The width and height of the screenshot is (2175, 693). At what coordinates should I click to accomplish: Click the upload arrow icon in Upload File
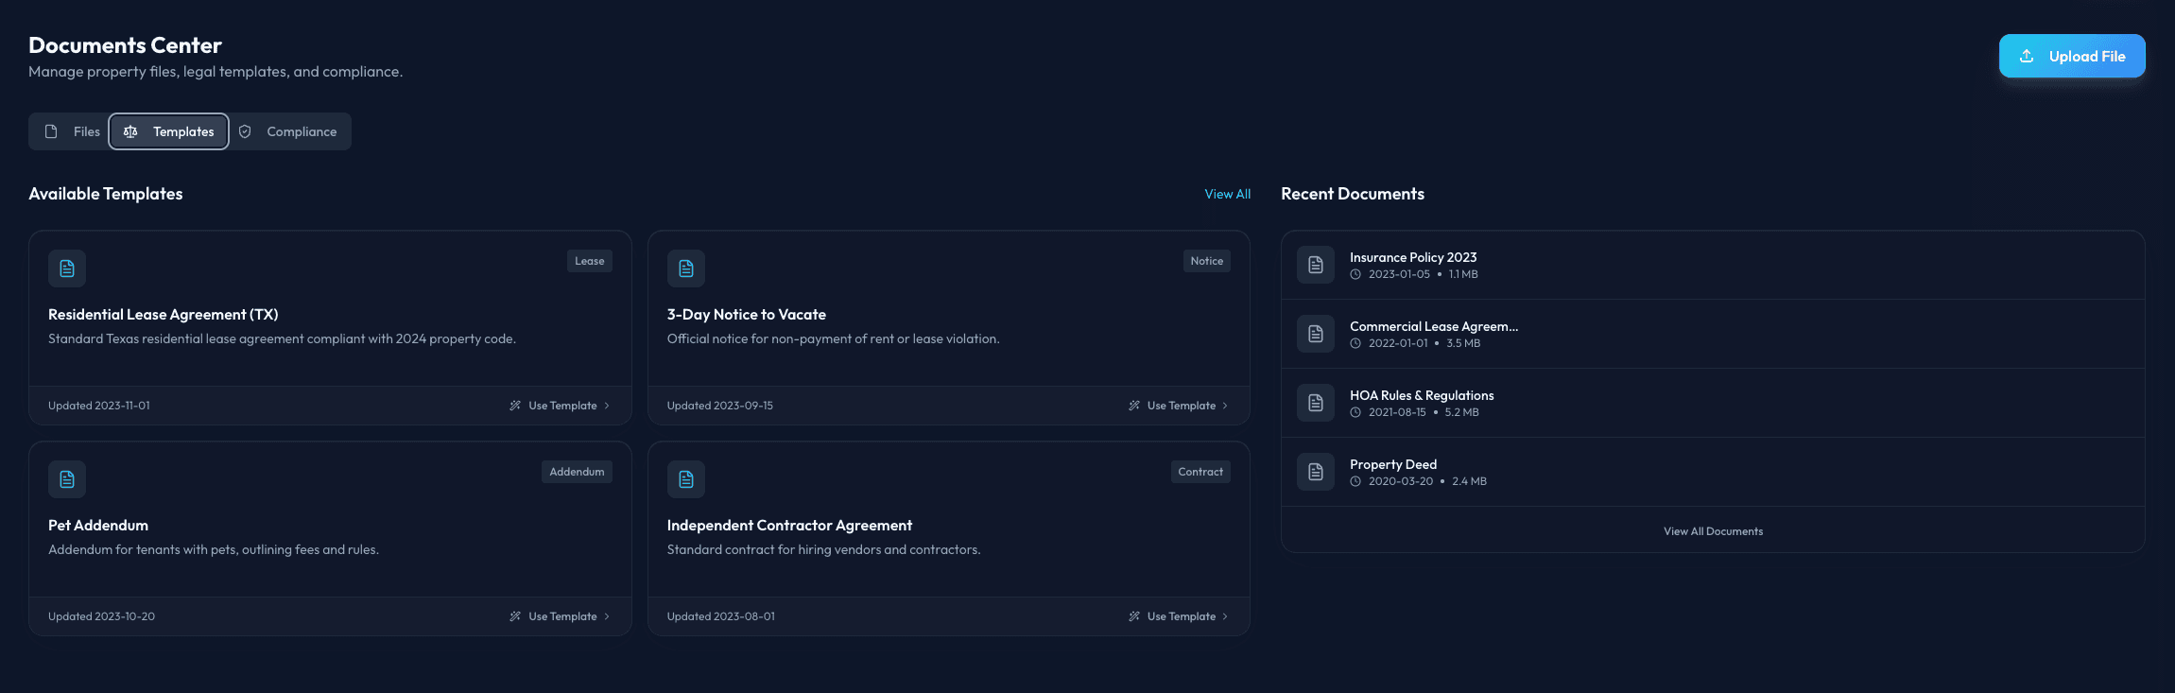click(2027, 56)
